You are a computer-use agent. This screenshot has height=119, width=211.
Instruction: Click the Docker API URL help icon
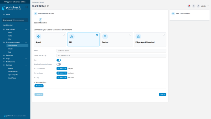(x=46, y=56)
